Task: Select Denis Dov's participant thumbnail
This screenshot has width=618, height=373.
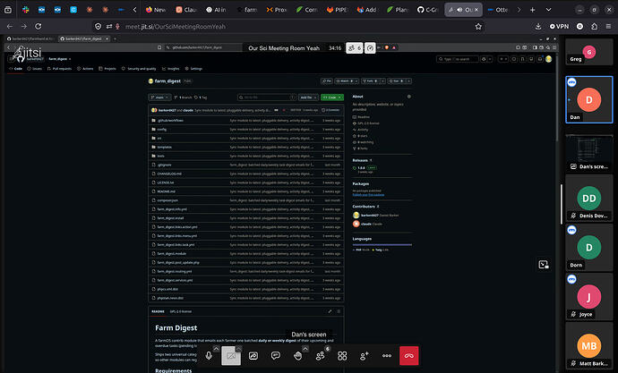Action: (588, 198)
